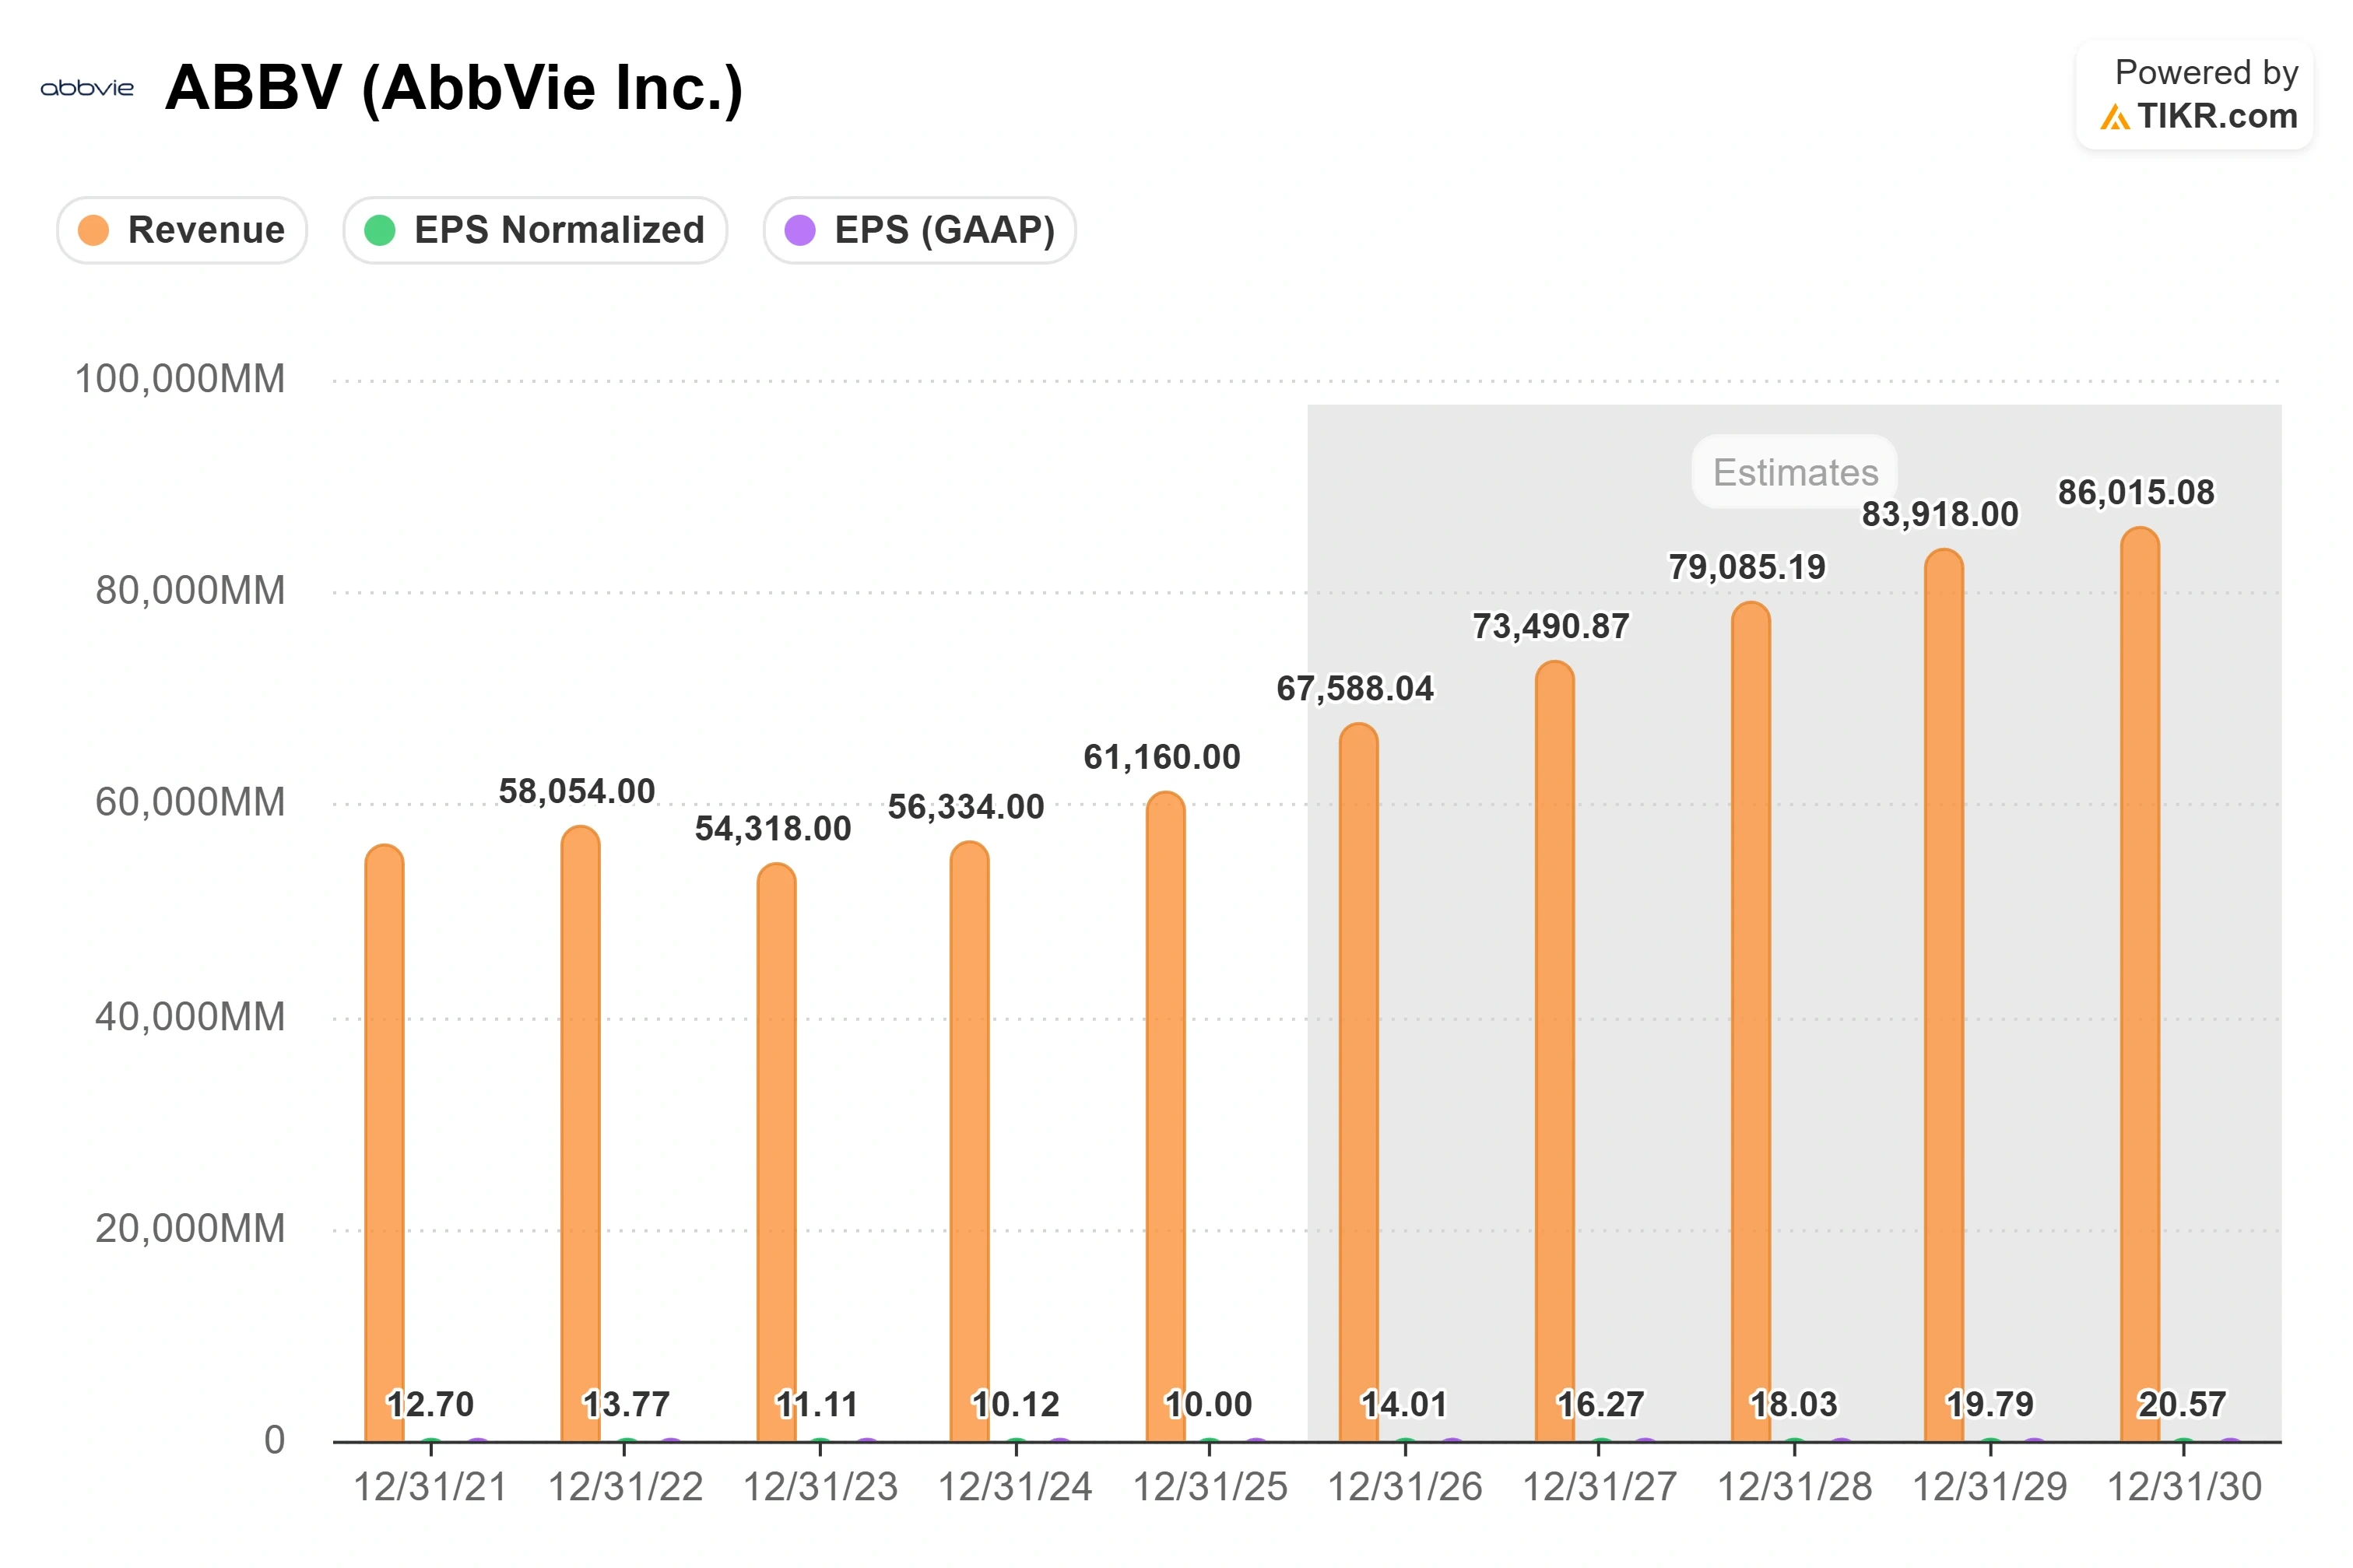Toggle the EPS Normalized legend series
The height and width of the screenshot is (1568, 2353).
coord(535,230)
